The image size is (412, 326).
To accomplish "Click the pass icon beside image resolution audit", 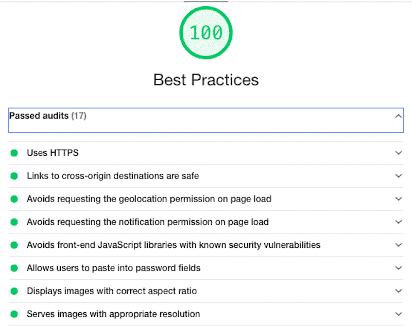I will [14, 314].
